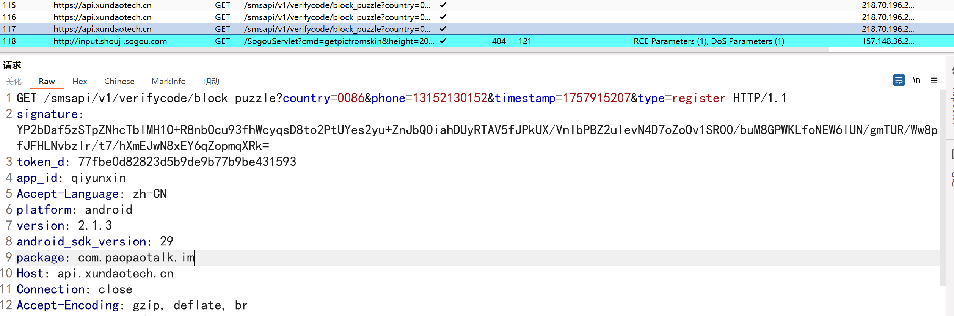Select the input.shouji.sogou.com request row
The width and height of the screenshot is (954, 316).
(110, 41)
